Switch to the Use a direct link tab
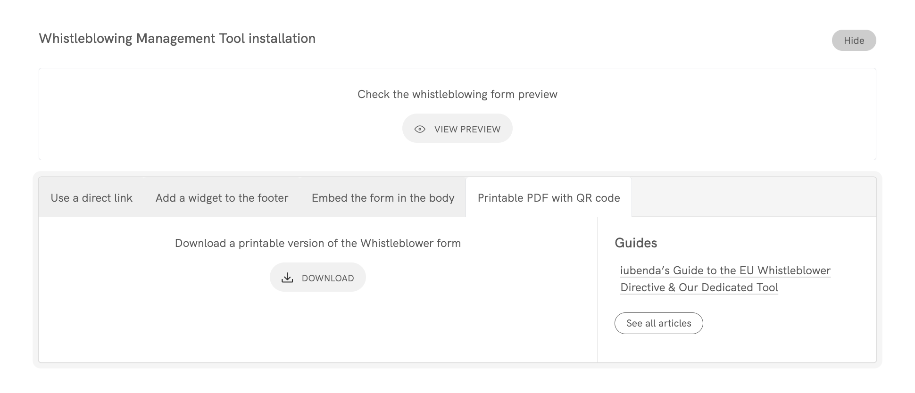 click(91, 198)
